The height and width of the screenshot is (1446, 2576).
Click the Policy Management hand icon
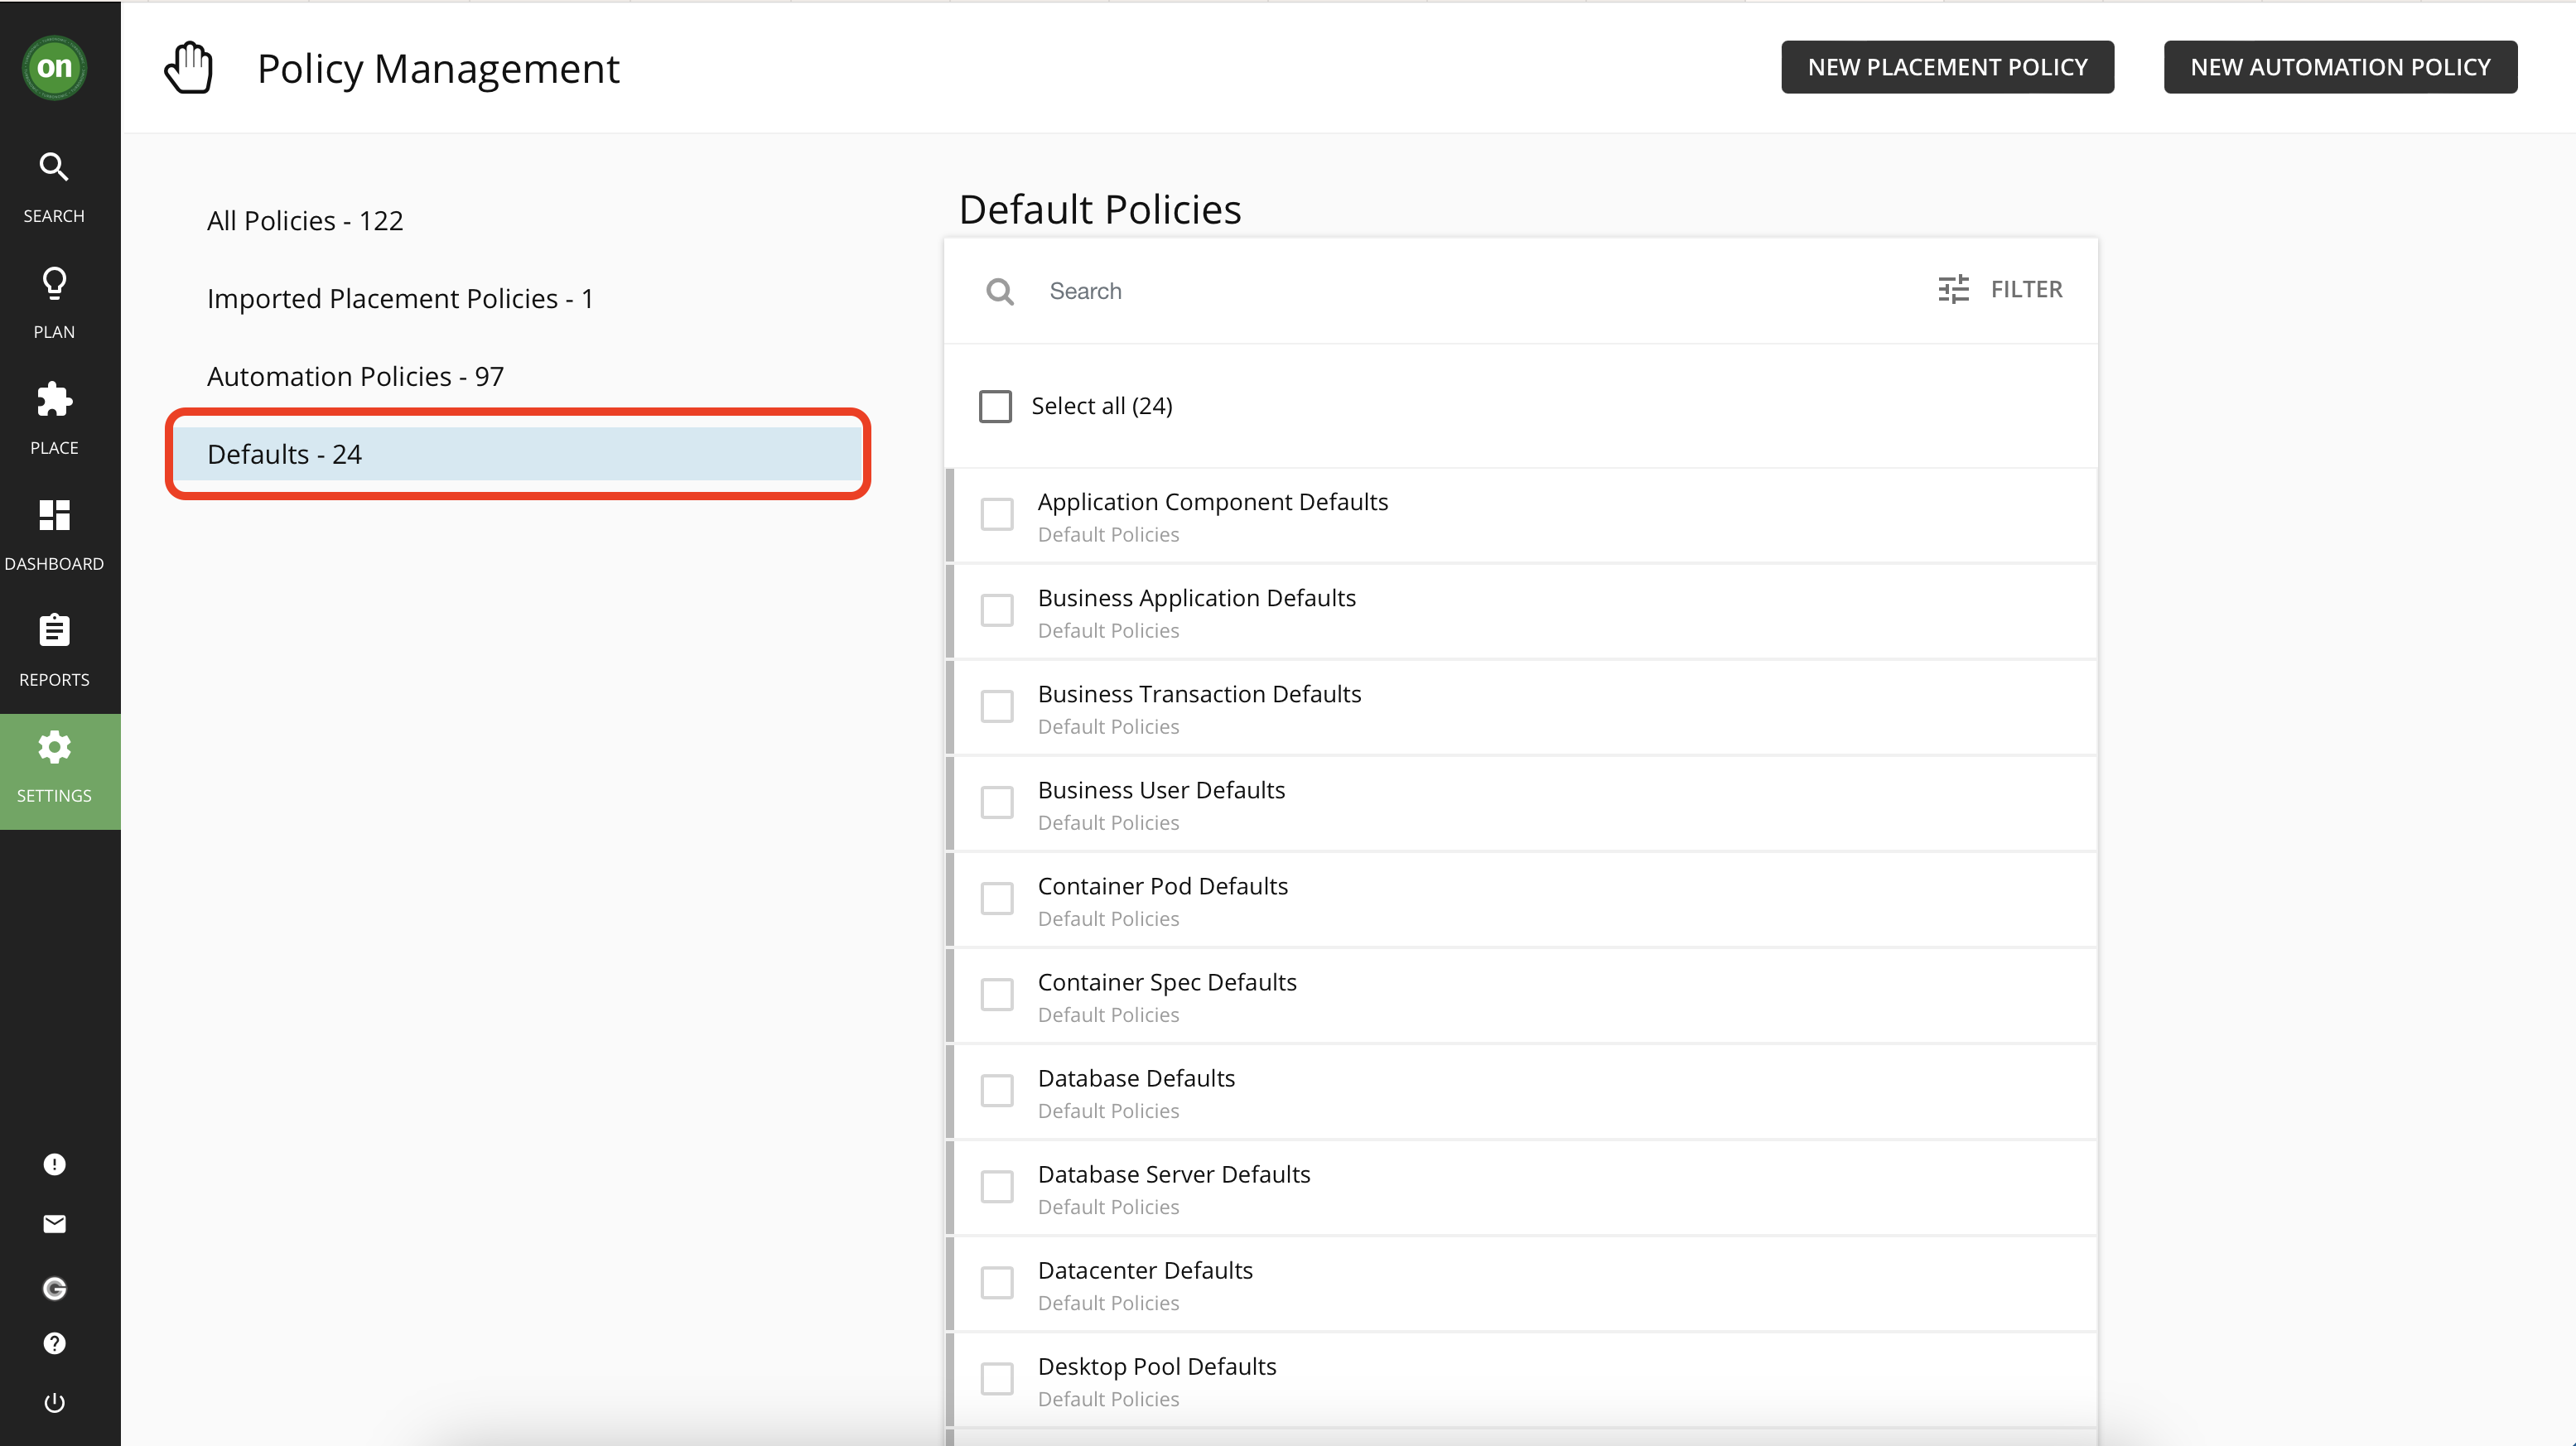(x=189, y=68)
